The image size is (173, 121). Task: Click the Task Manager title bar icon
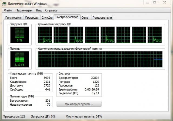4,4
